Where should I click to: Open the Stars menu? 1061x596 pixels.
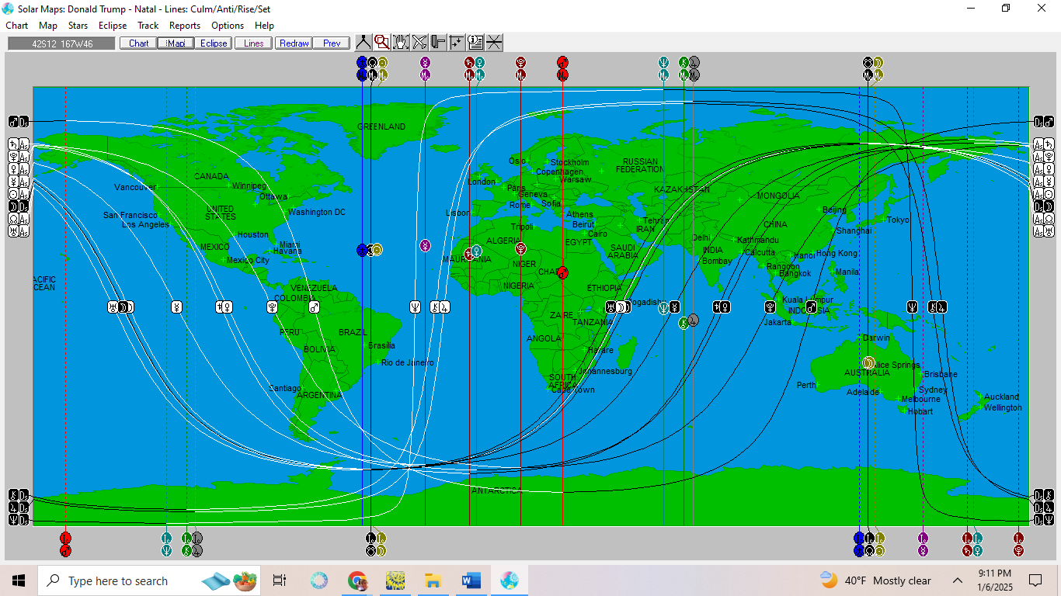click(78, 26)
